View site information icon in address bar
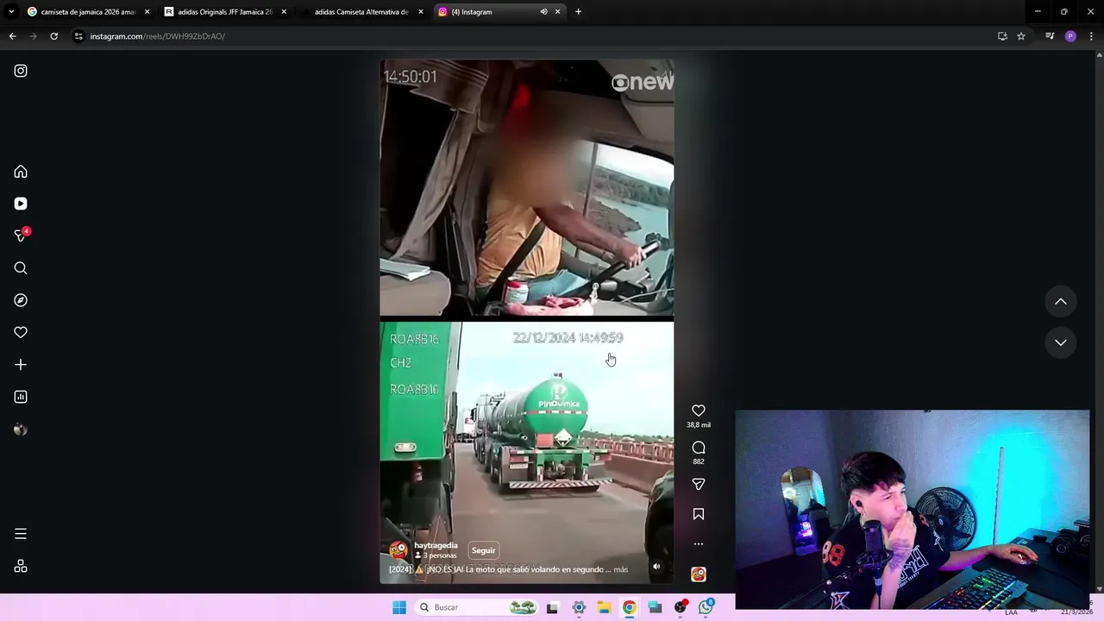Image resolution: width=1104 pixels, height=621 pixels. pyautogui.click(x=78, y=36)
